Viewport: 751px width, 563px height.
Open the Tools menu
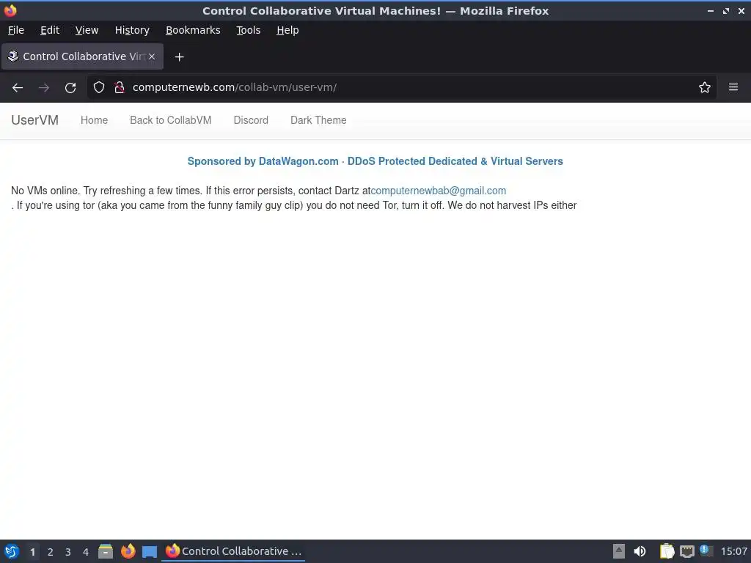pyautogui.click(x=248, y=30)
